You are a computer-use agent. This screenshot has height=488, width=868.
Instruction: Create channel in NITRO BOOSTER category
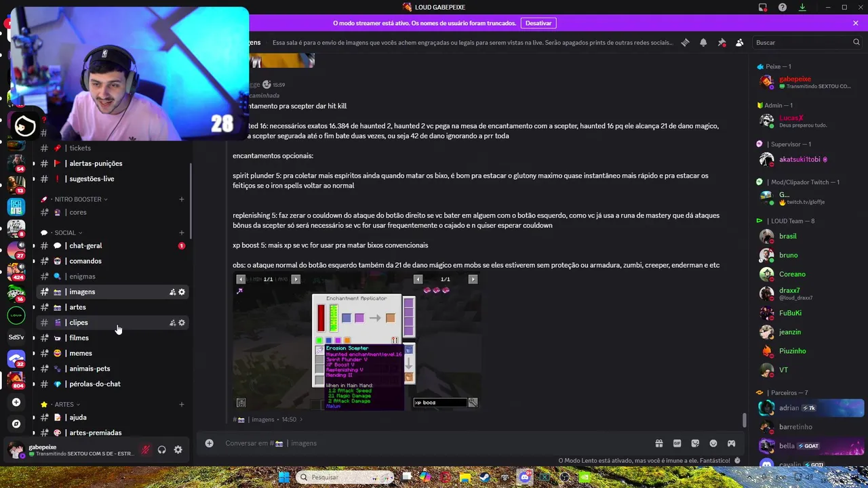181,199
